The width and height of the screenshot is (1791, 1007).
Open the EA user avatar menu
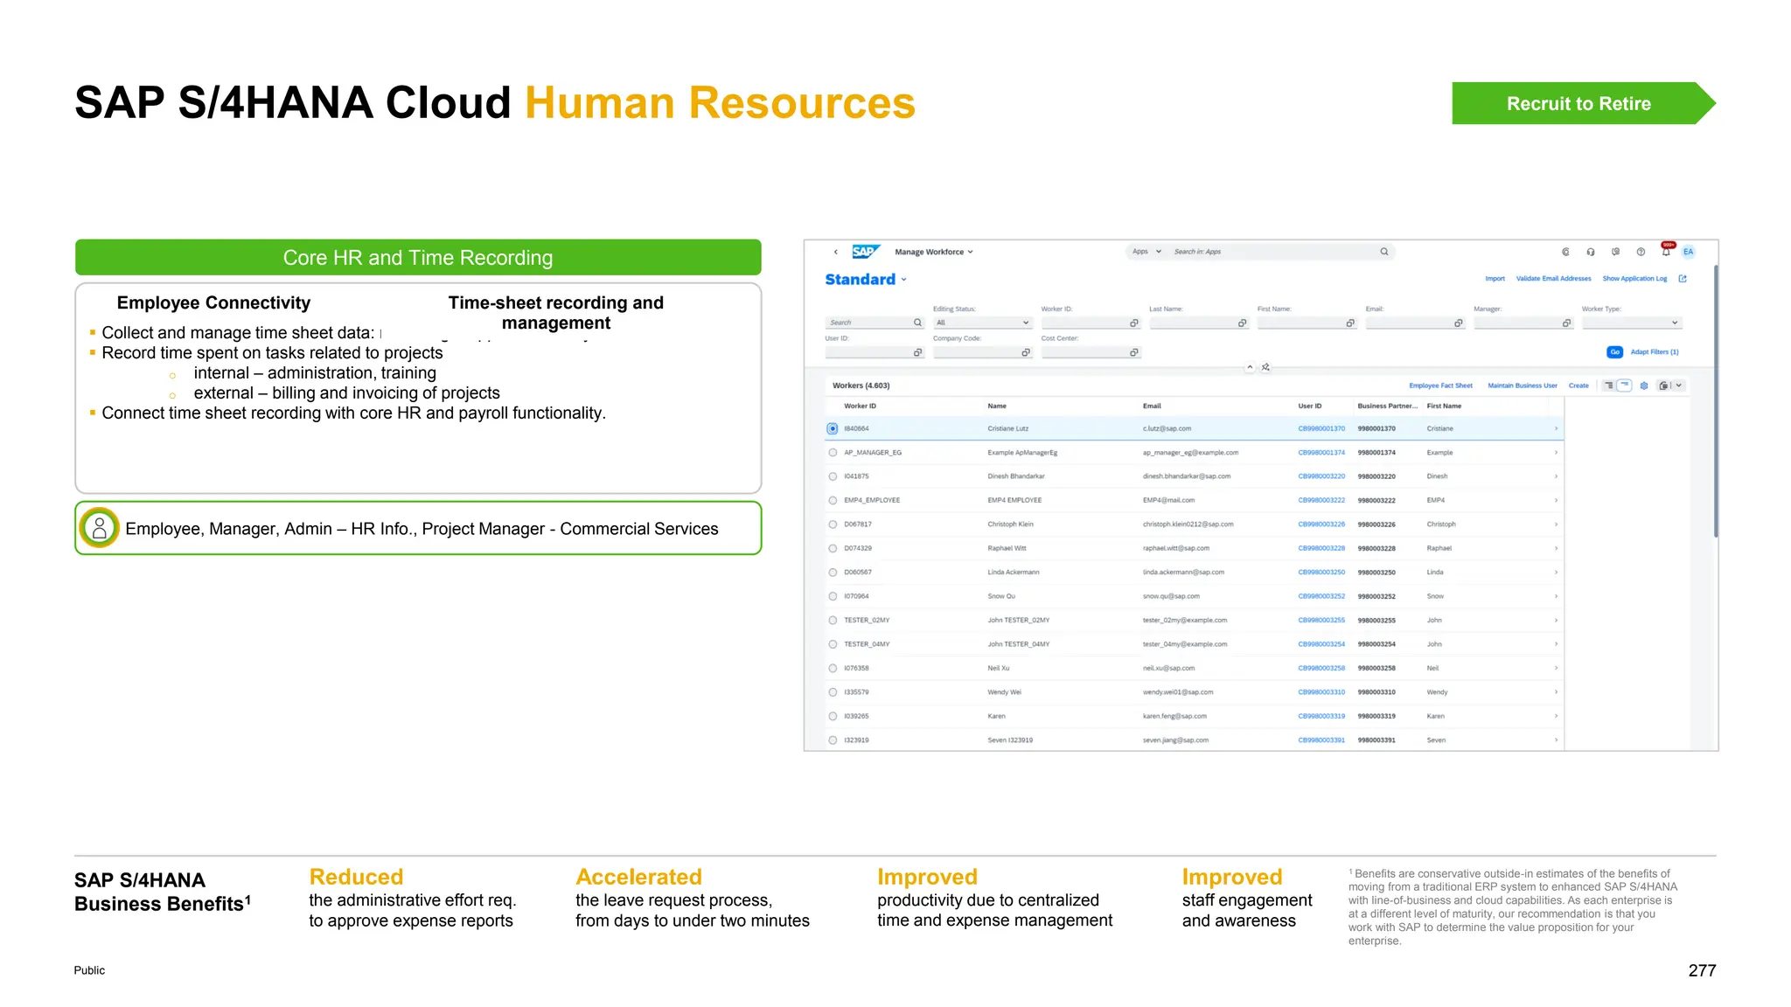(x=1689, y=252)
